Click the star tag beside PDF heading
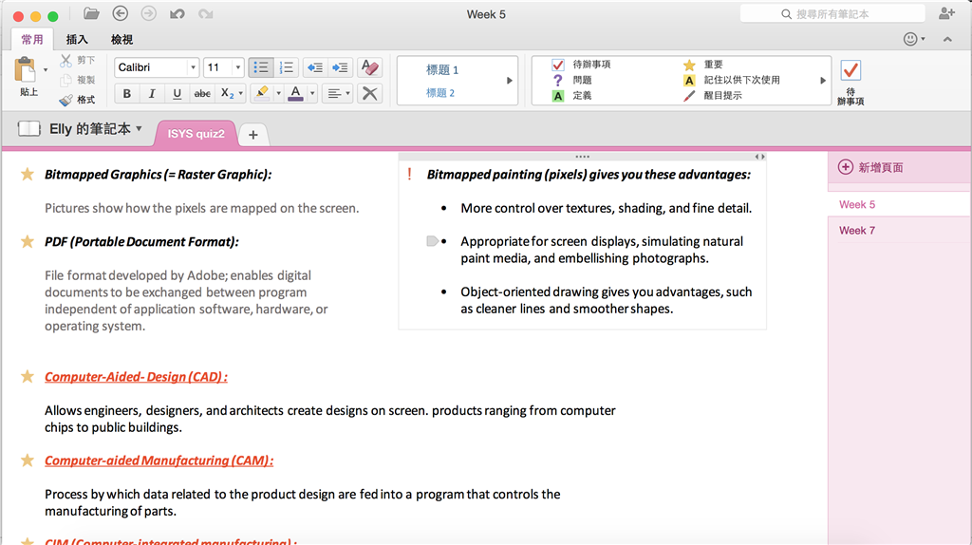 [x=28, y=241]
